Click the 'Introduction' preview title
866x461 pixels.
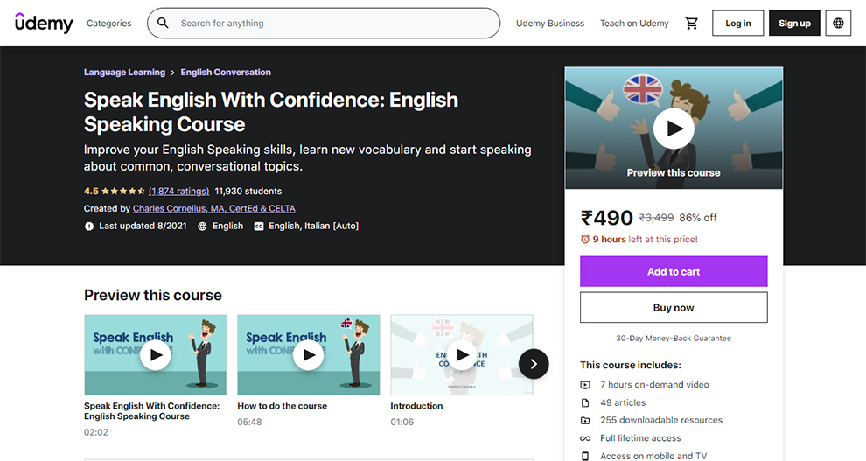coord(416,406)
